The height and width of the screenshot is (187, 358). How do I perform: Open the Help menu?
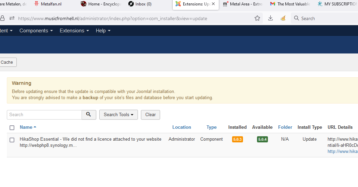[103, 31]
